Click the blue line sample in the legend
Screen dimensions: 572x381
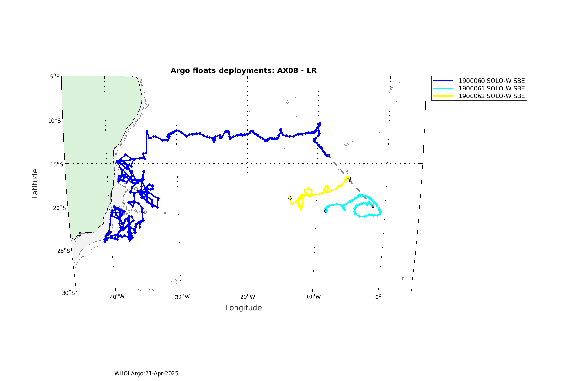coord(443,81)
